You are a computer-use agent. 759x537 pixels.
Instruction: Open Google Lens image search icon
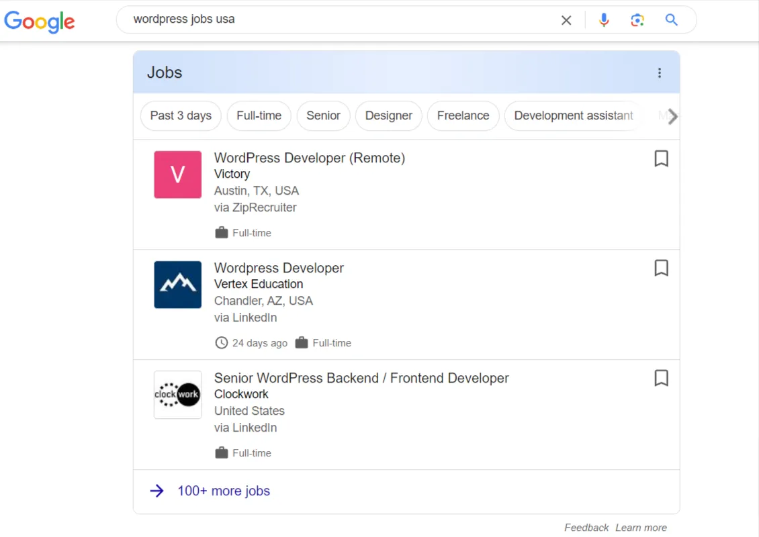tap(637, 20)
